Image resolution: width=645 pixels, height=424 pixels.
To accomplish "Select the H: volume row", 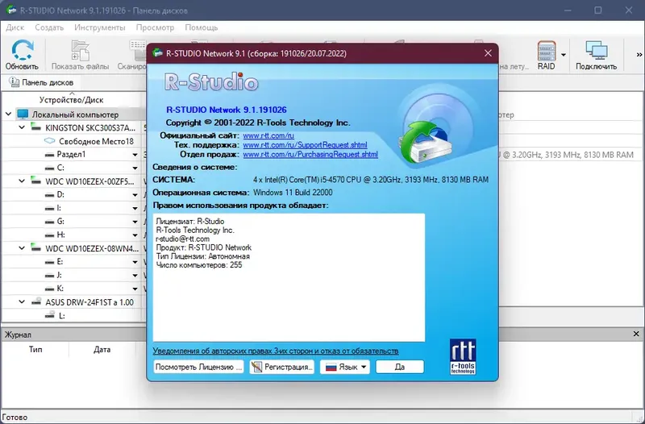I will [73, 235].
